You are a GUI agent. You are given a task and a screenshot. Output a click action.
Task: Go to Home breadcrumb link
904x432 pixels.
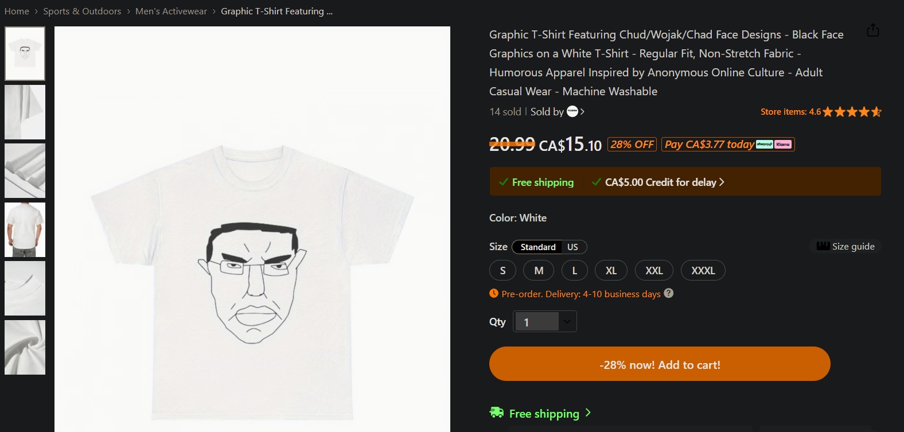click(17, 11)
